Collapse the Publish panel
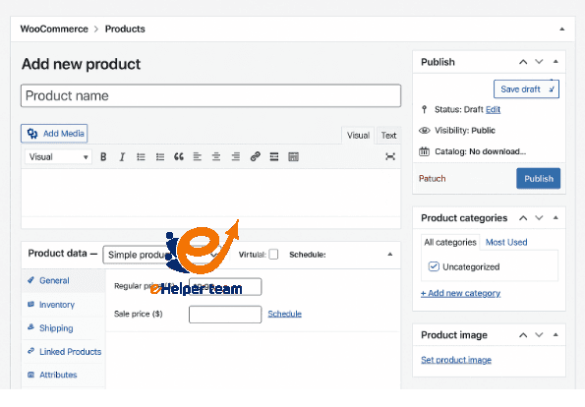585x407 pixels. (556, 62)
